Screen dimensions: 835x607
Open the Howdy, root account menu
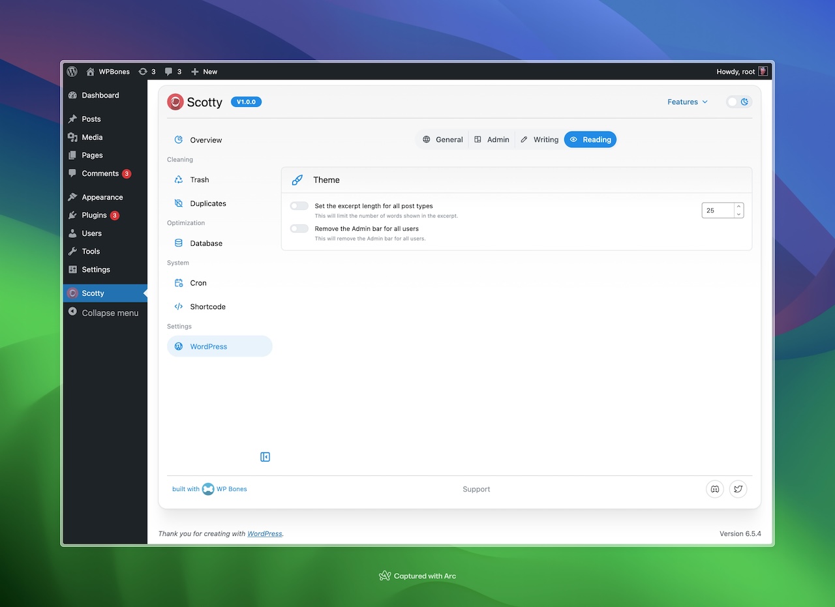point(743,72)
